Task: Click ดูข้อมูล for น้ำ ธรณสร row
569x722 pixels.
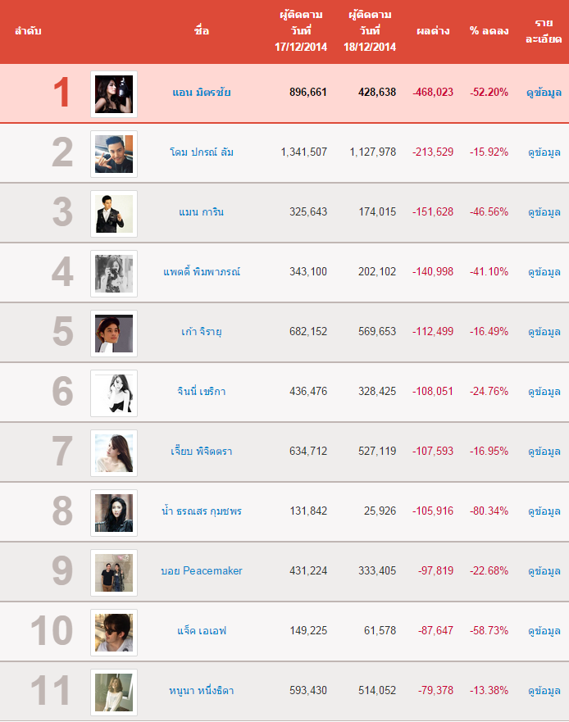Action: point(544,511)
